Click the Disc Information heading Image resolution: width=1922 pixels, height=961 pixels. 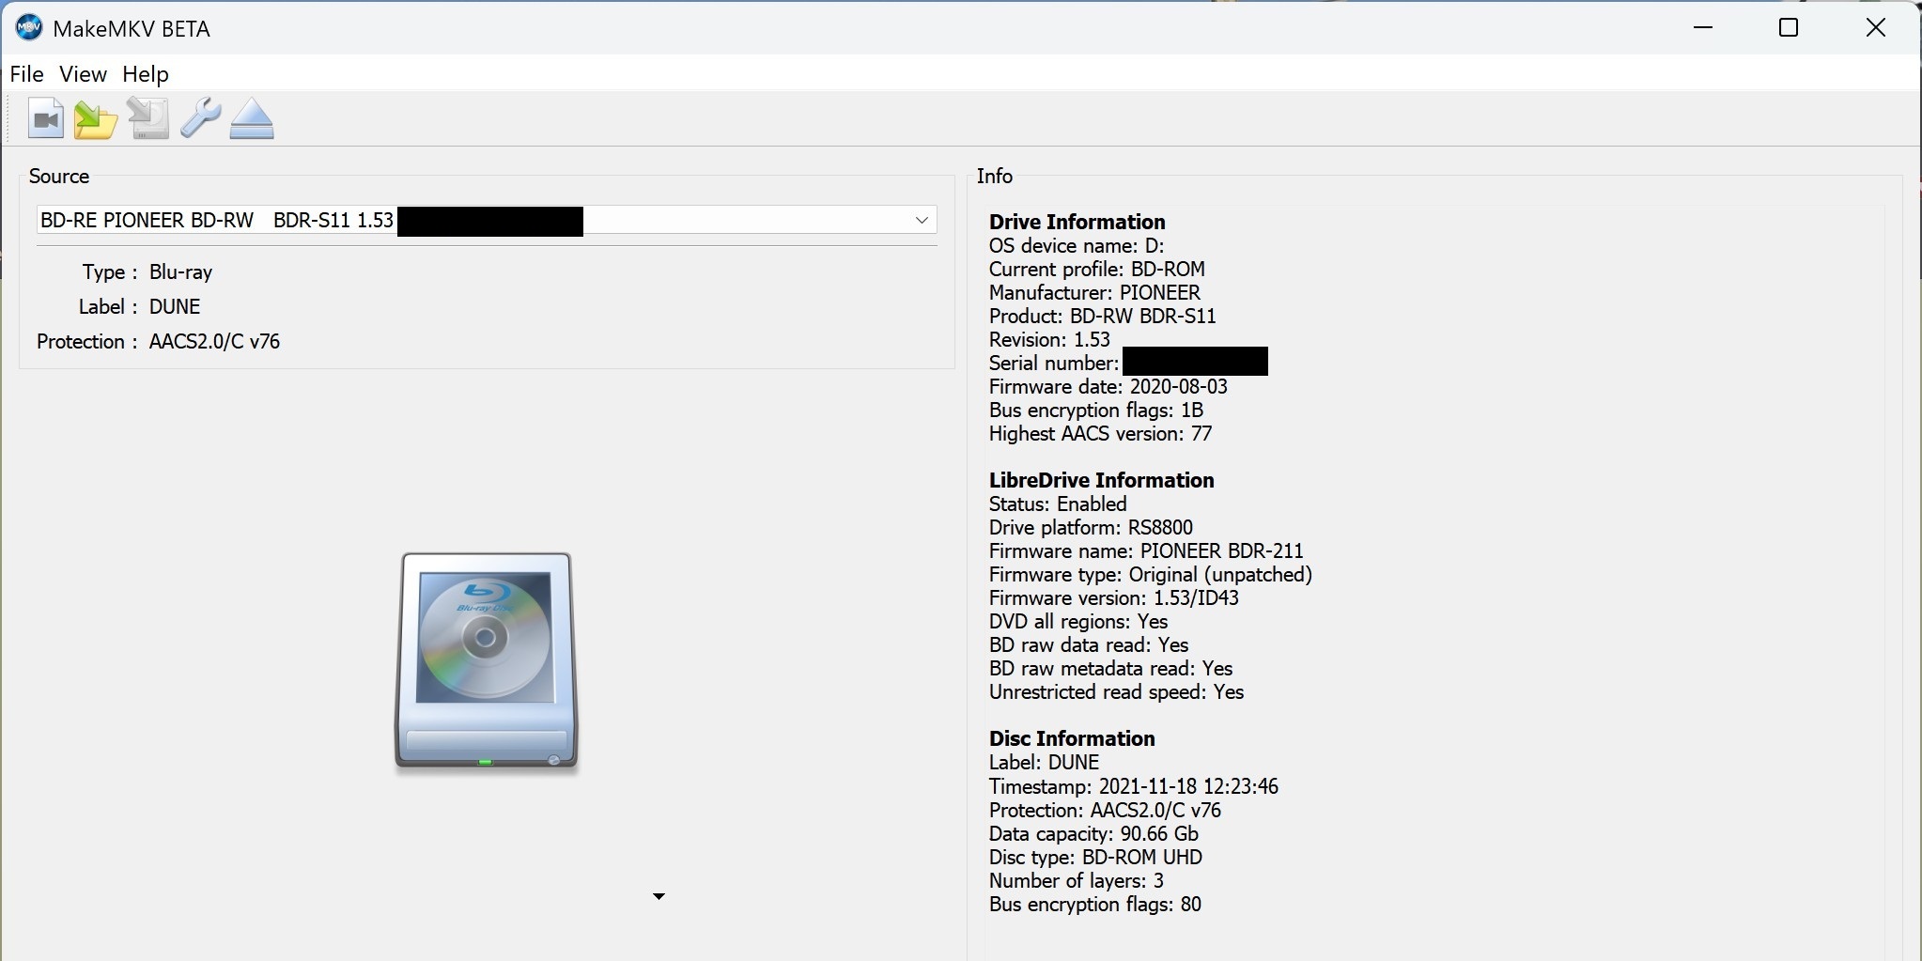pyautogui.click(x=1072, y=738)
